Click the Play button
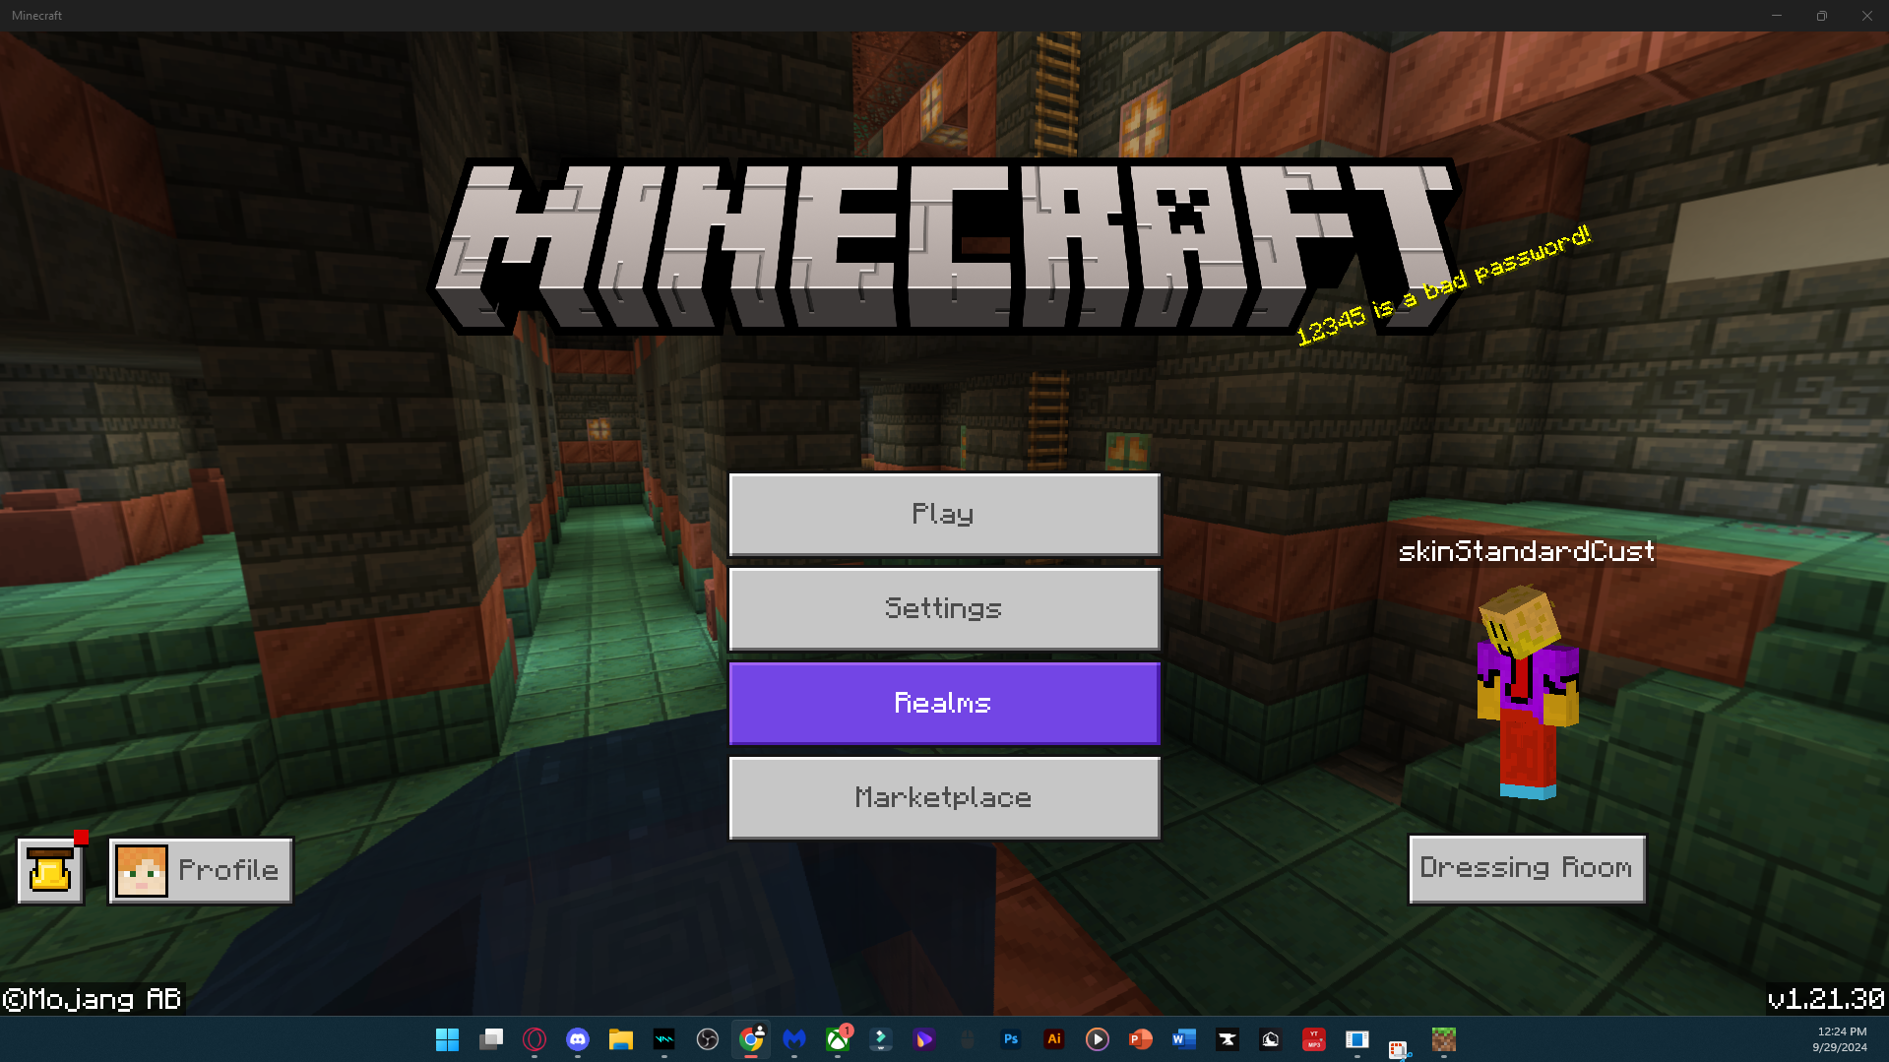The width and height of the screenshot is (1889, 1062). (x=944, y=515)
